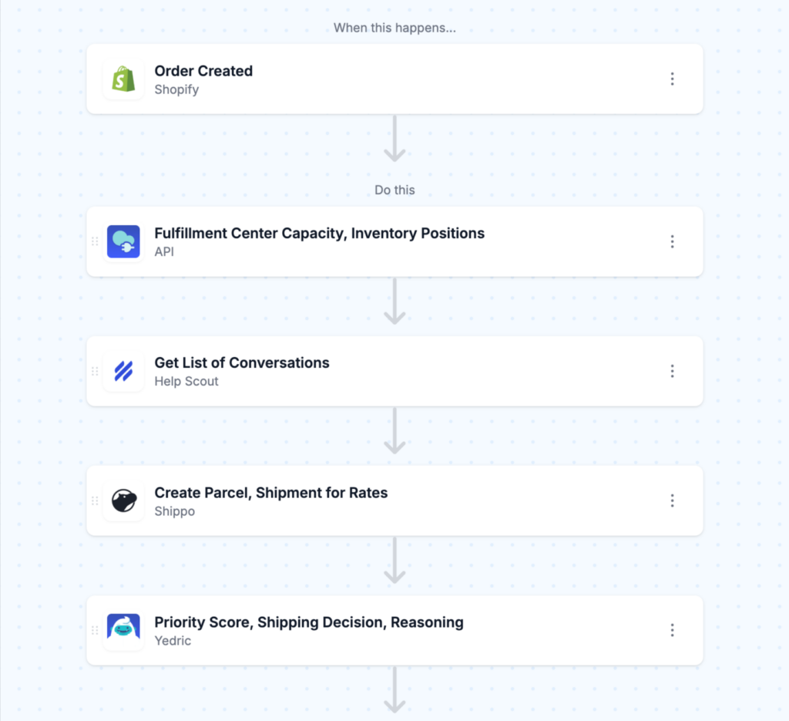
Task: Click the Shopify icon on Order Created step
Action: click(x=123, y=79)
